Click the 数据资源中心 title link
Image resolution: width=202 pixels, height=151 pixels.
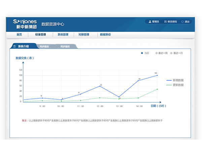pos(53,24)
